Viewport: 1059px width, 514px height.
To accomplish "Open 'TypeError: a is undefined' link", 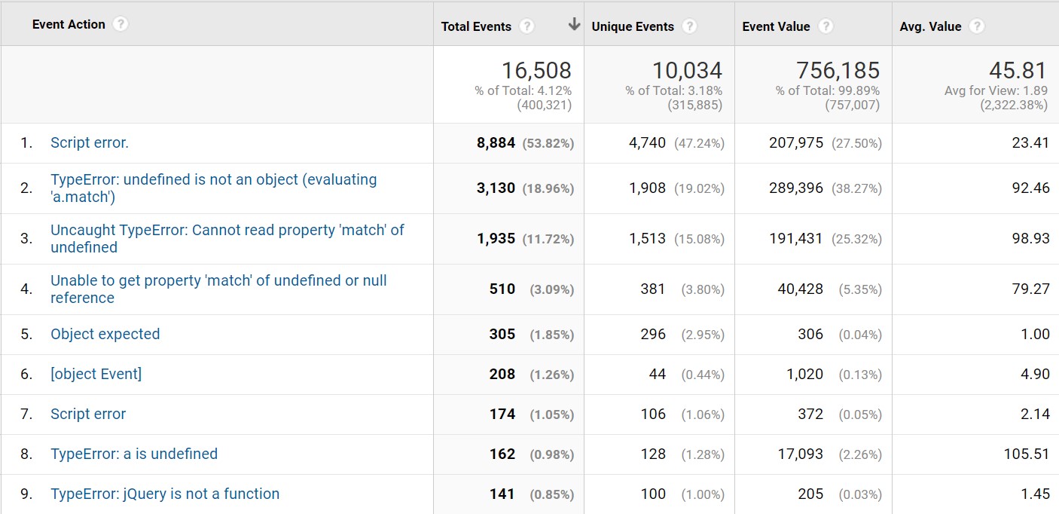I will click(134, 454).
